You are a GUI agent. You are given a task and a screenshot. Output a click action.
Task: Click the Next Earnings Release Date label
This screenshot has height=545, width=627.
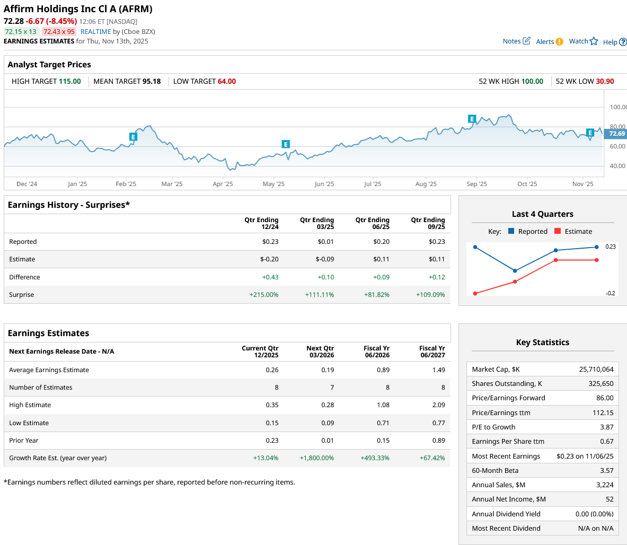[61, 351]
